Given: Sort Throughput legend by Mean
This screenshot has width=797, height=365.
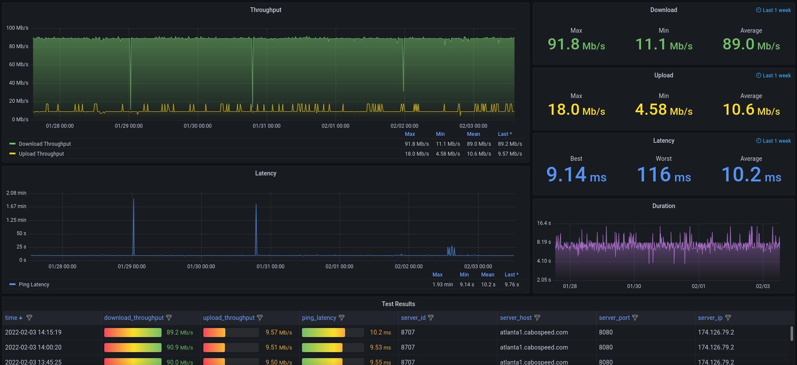Looking at the screenshot, I should pyautogui.click(x=473, y=134).
